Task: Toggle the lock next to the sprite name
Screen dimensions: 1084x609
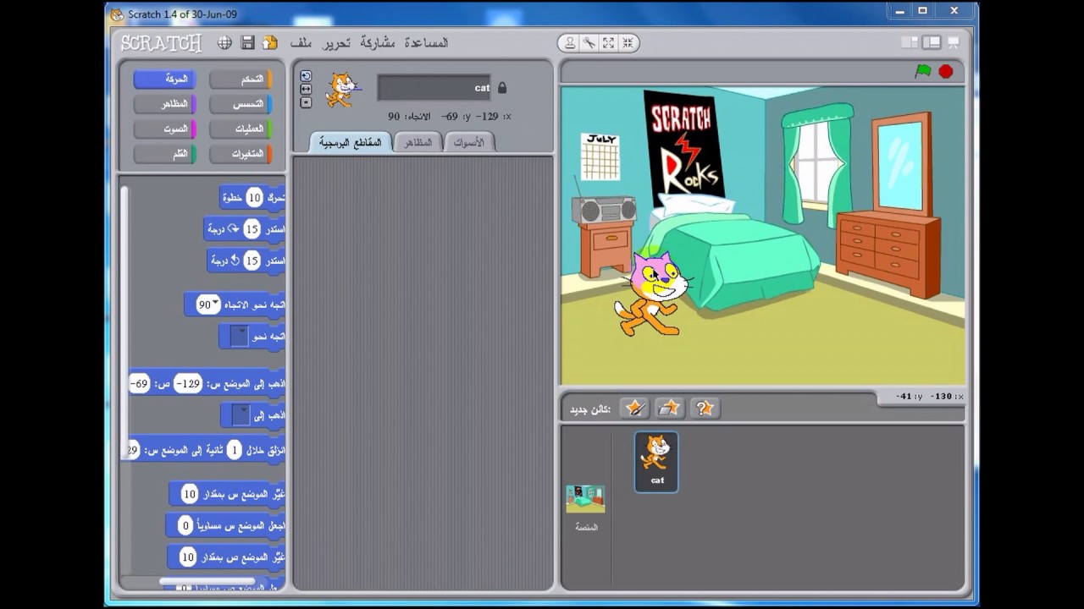Action: click(502, 87)
